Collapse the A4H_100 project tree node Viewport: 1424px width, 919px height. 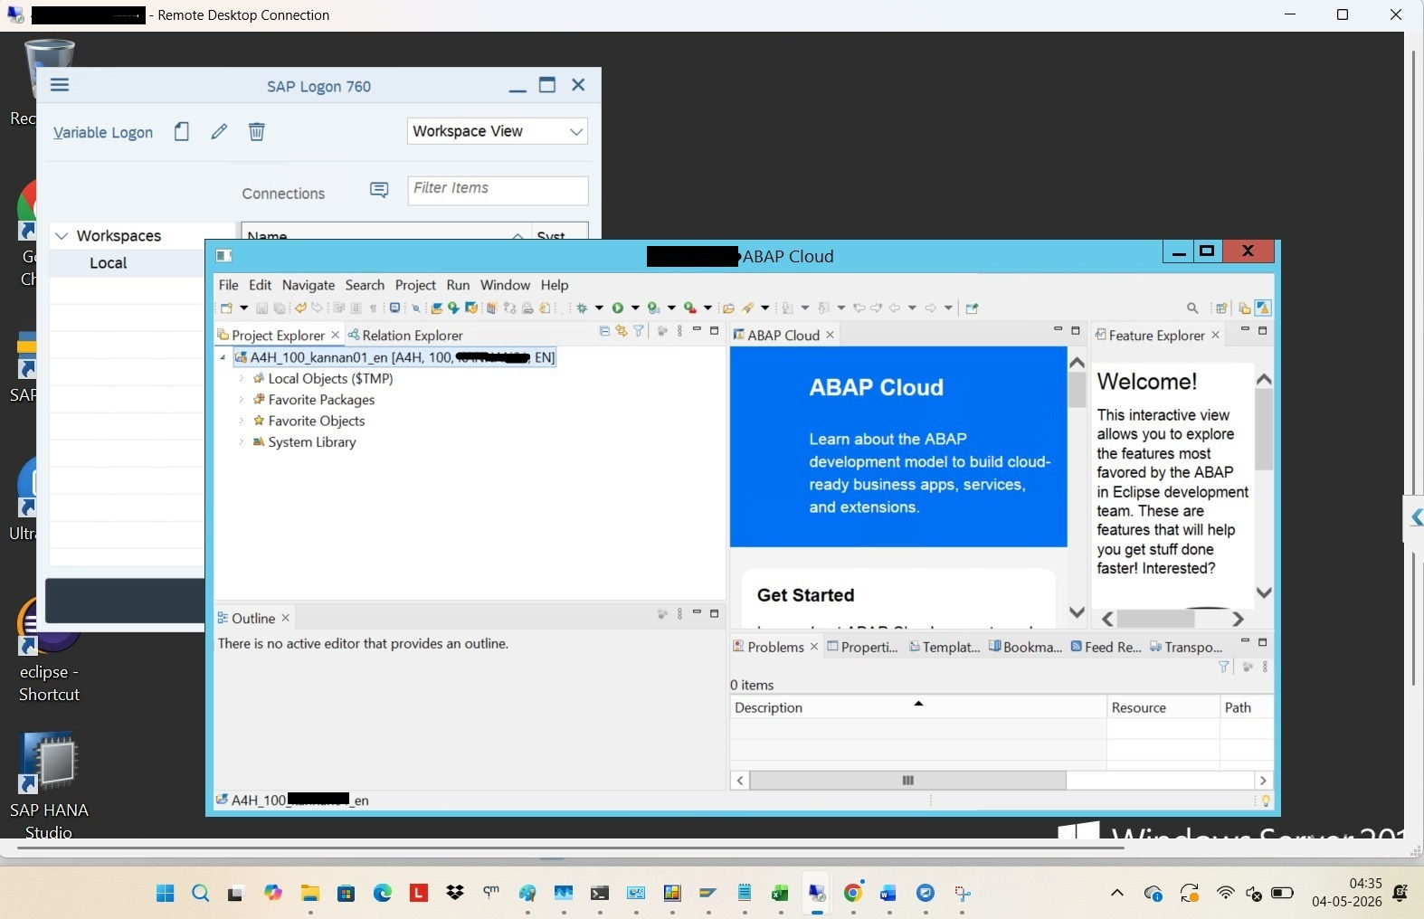coord(223,358)
